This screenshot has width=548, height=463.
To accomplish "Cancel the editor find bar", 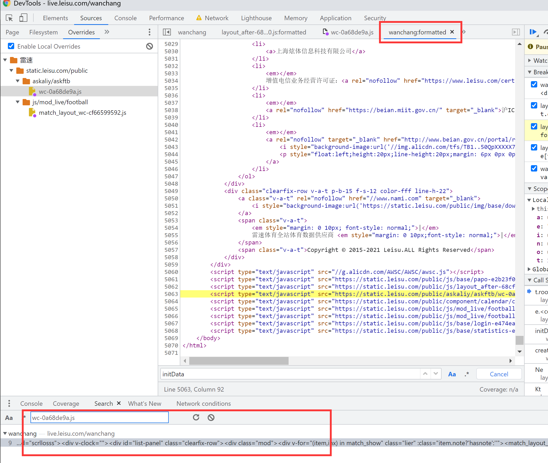I will [x=499, y=374].
